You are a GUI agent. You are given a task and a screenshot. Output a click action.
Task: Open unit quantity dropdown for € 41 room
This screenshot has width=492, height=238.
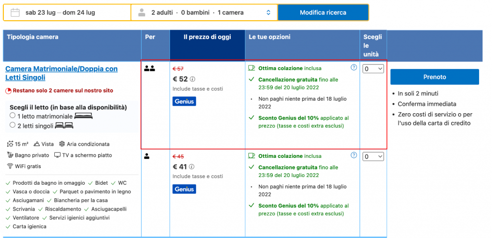pyautogui.click(x=373, y=156)
